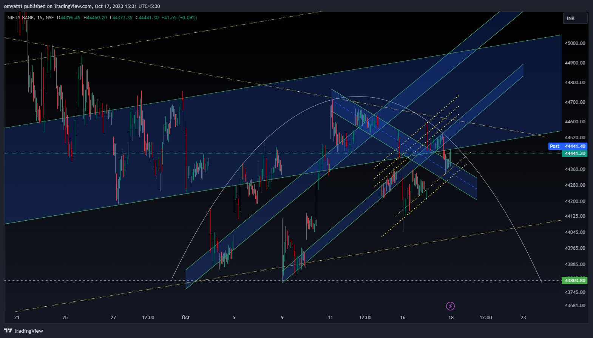Viewport: 593px width, 338px height.
Task: Click the 21 date label on time axis
Action: [x=17, y=318]
